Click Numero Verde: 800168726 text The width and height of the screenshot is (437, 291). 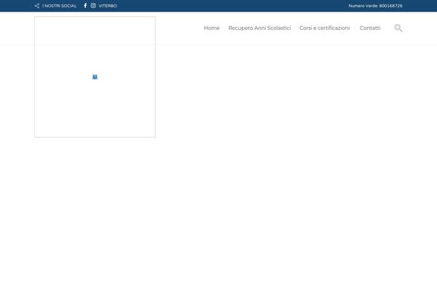[x=375, y=6]
